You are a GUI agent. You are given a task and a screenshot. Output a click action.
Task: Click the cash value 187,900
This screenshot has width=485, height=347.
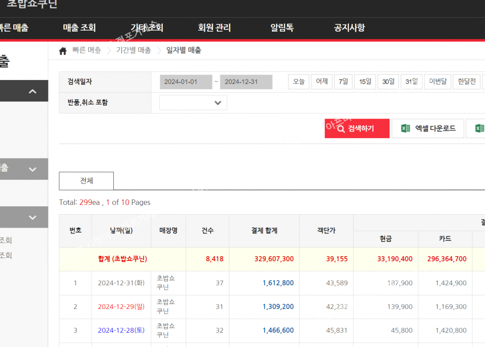point(400,283)
